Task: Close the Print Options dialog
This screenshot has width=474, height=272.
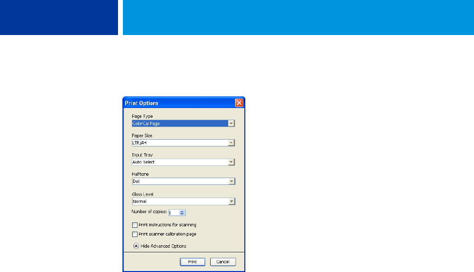Action: click(x=239, y=103)
